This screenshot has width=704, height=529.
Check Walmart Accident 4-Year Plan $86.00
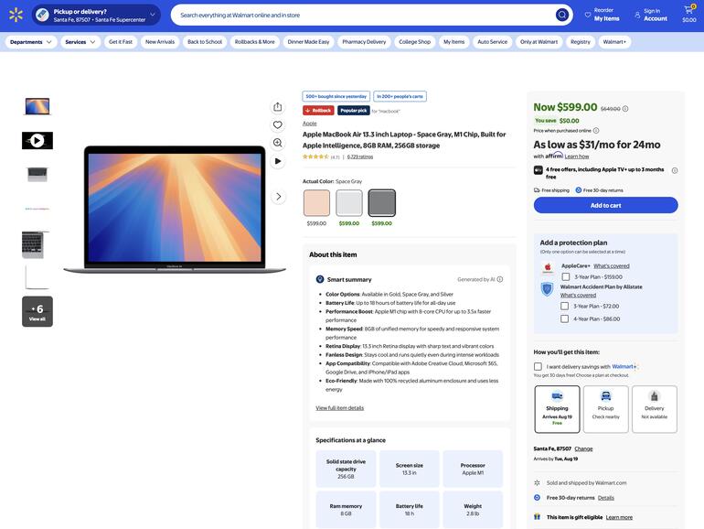[x=564, y=318]
